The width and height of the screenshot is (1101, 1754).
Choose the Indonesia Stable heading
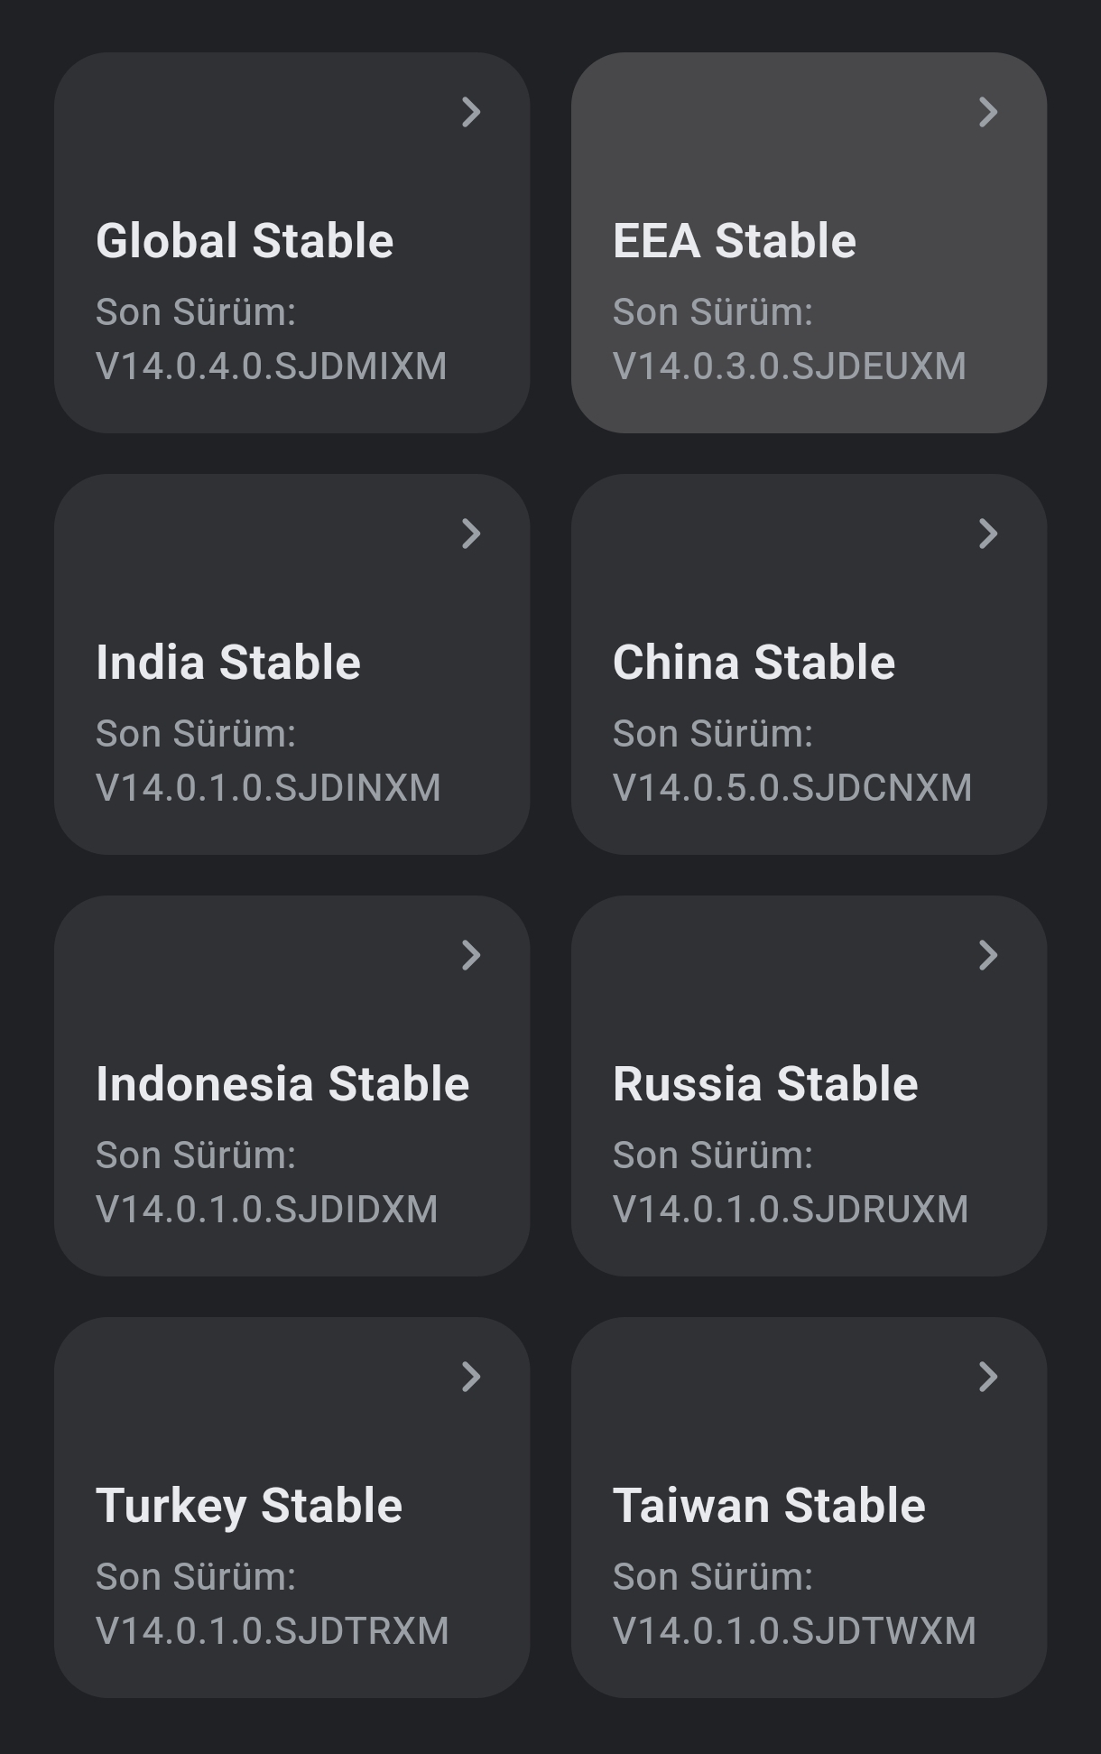[282, 1084]
